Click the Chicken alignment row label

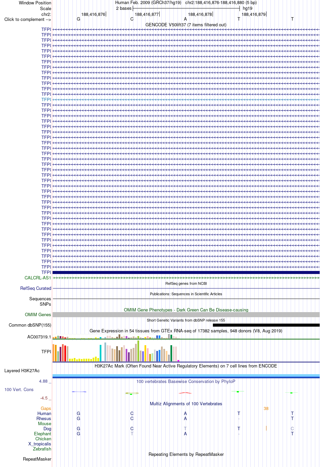[x=43, y=439]
